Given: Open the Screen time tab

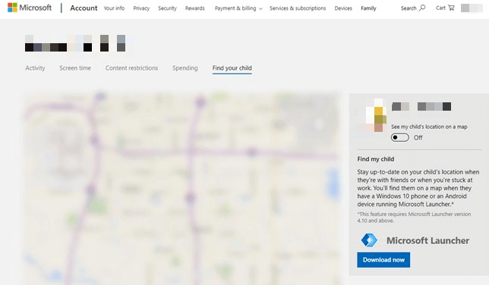Looking at the screenshot, I should (75, 68).
